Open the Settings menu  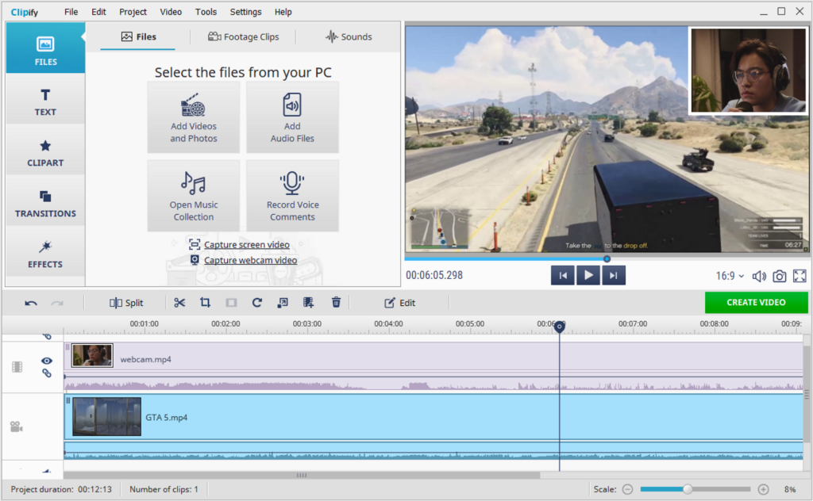pos(245,12)
